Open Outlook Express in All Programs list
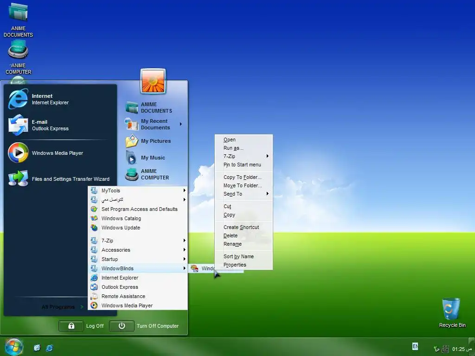475x356 pixels. [x=138, y=287]
